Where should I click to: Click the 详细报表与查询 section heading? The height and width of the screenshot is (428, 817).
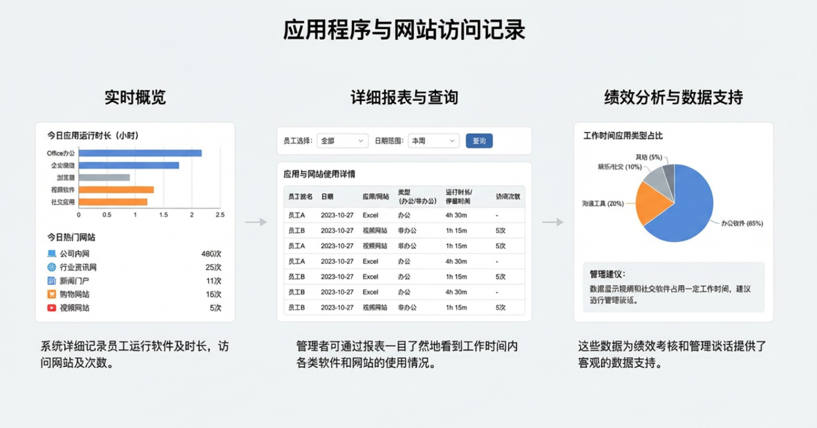pyautogui.click(x=404, y=97)
